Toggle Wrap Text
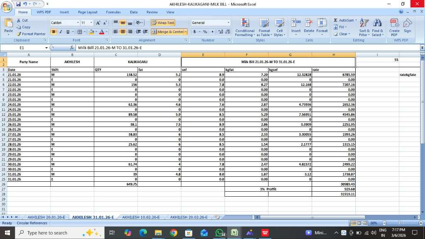Image resolution: width=425 pixels, height=239 pixels. pyautogui.click(x=163, y=23)
